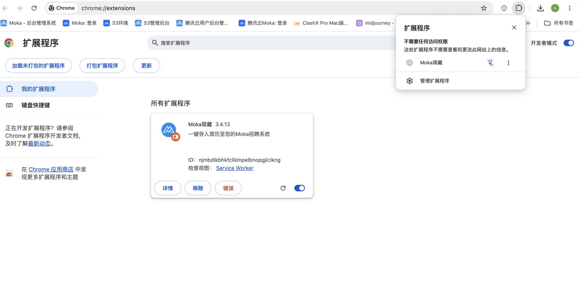579x286 pixels.
Task: Disable the Moka简藏 extension toggle
Action: coord(300,188)
